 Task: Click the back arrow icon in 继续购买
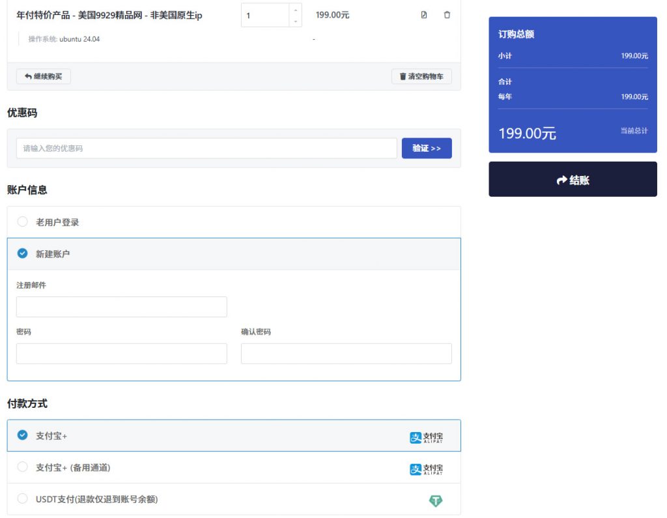[26, 76]
